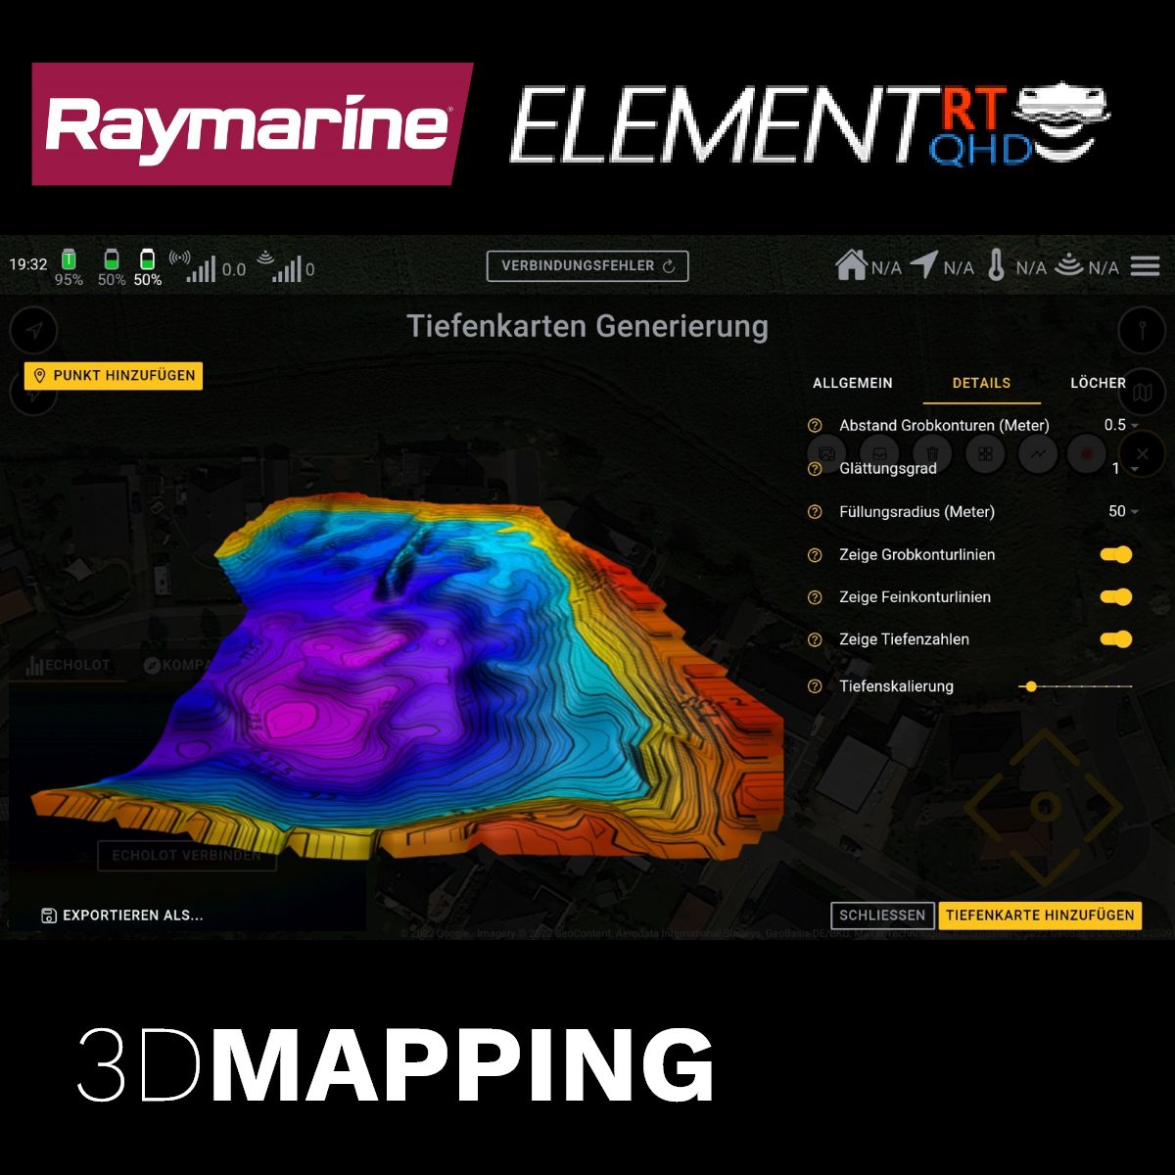
Task: Click the home distance house icon
Action: pyautogui.click(x=851, y=265)
